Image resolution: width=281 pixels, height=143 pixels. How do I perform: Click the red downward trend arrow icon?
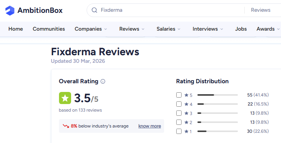(x=66, y=126)
